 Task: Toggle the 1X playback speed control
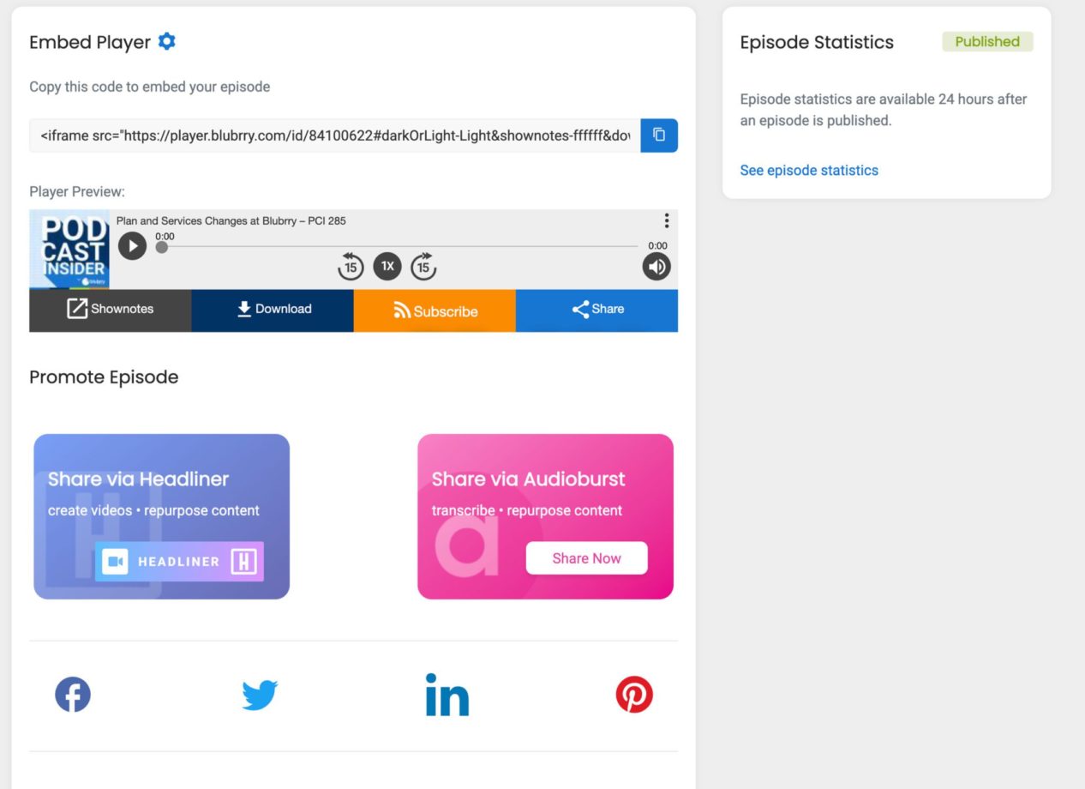[x=387, y=266]
